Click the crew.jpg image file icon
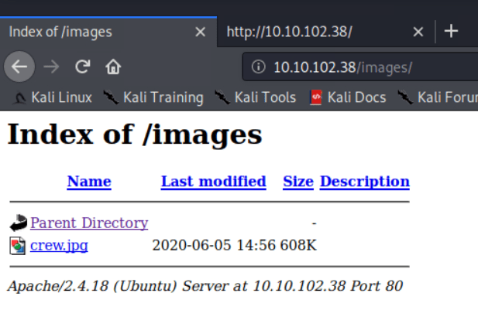 [18, 246]
